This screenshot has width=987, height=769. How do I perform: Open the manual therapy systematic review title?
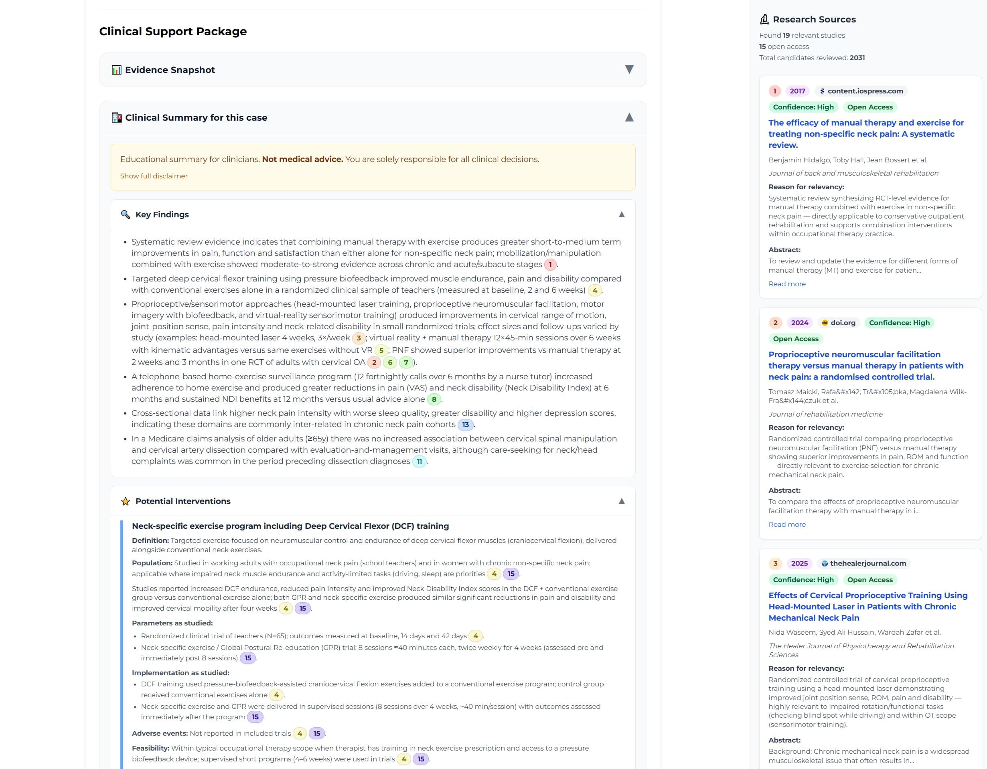point(865,134)
